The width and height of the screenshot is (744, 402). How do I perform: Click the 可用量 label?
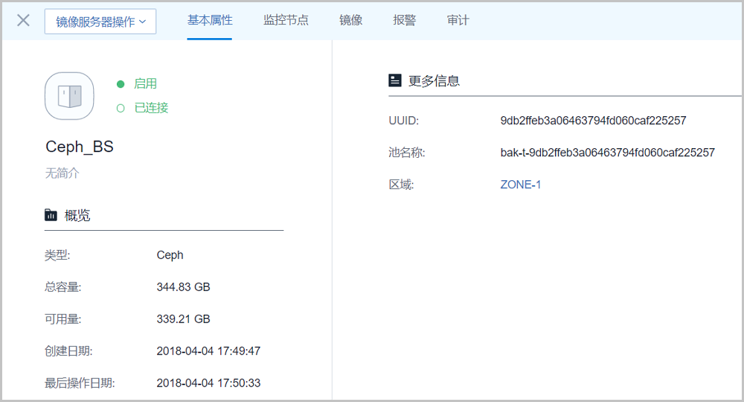tap(62, 319)
